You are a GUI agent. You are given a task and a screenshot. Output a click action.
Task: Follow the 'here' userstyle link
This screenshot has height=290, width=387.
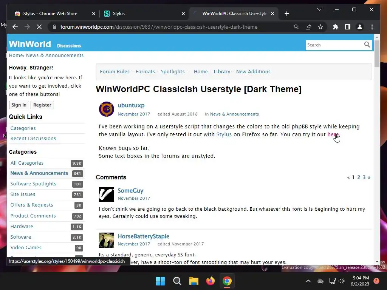[x=333, y=134]
